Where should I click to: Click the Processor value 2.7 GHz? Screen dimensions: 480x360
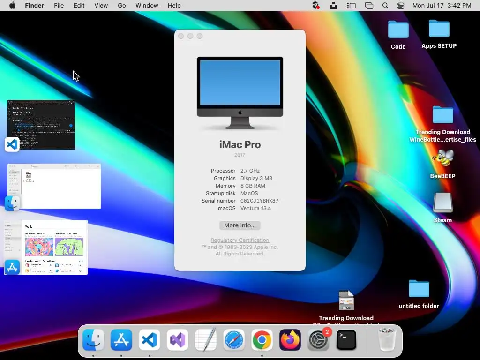[x=250, y=171]
